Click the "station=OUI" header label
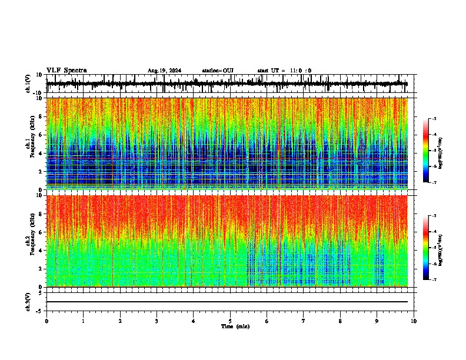This screenshot has width=466, height=360. point(218,71)
